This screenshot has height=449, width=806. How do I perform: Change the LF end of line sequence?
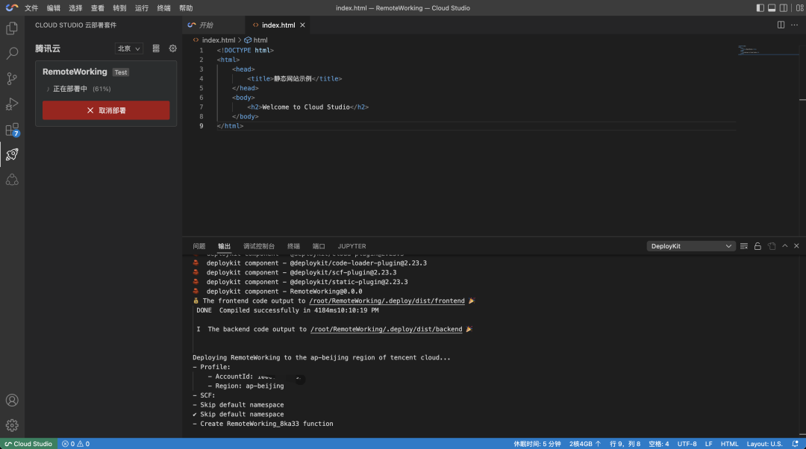pos(709,444)
